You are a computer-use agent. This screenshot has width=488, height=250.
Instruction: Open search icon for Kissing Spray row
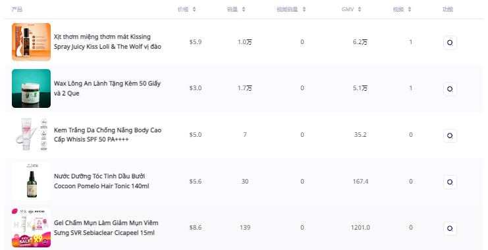450,43
